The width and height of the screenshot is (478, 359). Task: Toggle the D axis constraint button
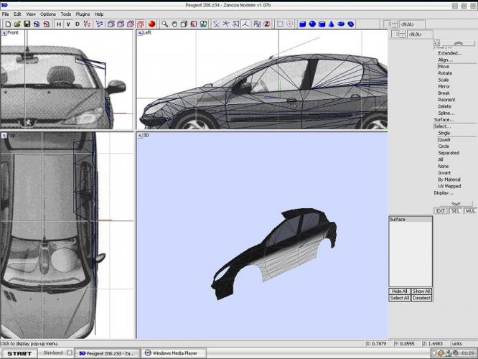click(78, 24)
